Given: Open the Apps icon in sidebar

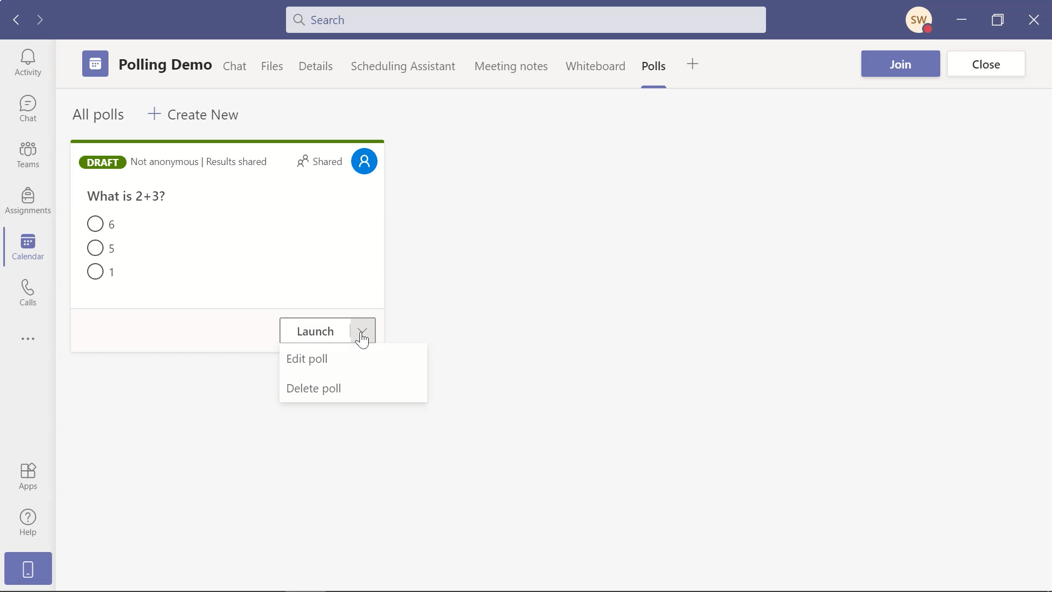Looking at the screenshot, I should pyautogui.click(x=27, y=476).
